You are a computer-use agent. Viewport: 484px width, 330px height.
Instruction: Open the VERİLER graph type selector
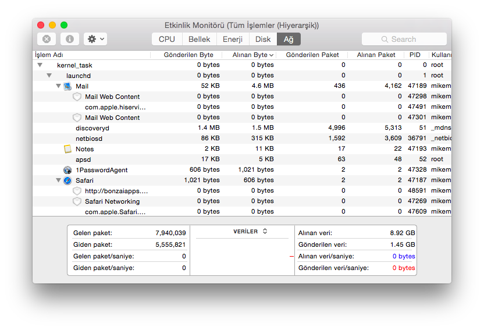pos(250,231)
